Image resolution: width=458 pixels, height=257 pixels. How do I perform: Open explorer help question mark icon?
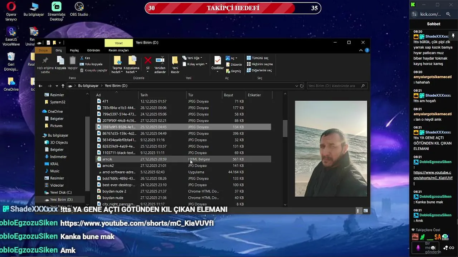pyautogui.click(x=367, y=50)
